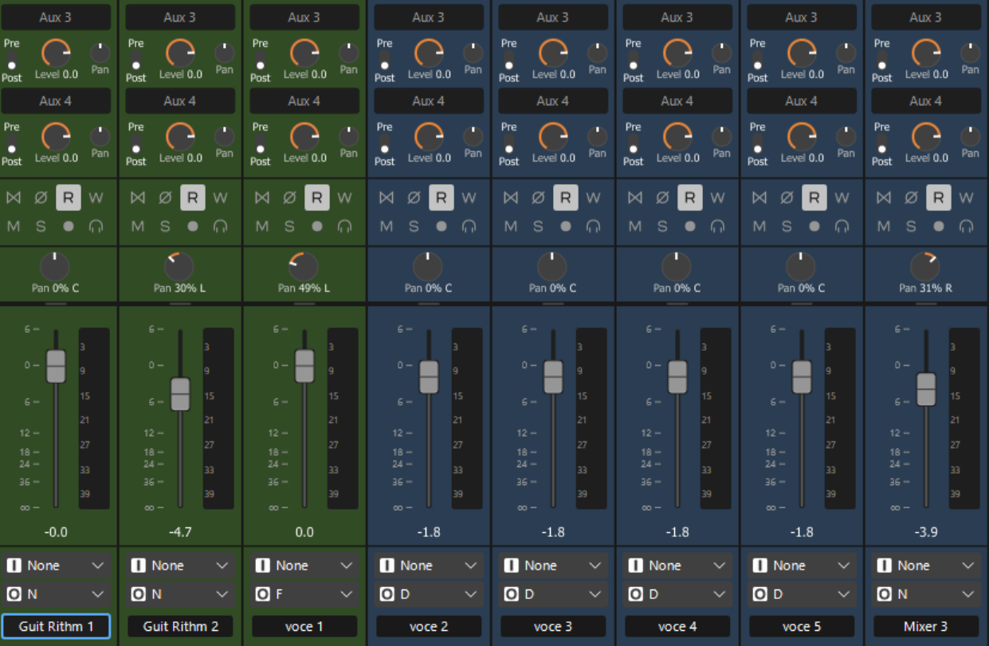Toggle Aux 4 Pre/Post switch on voce 2
The image size is (989, 646).
pyautogui.click(x=385, y=147)
